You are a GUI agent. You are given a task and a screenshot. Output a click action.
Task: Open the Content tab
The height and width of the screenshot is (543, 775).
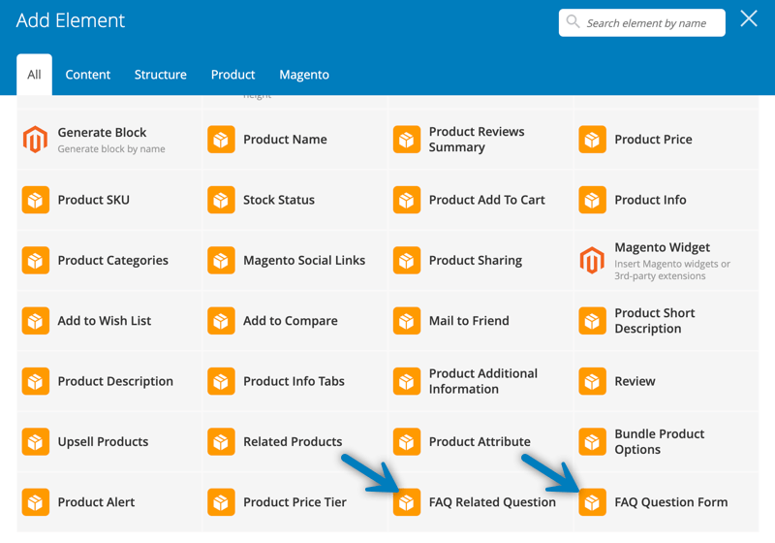pos(88,75)
